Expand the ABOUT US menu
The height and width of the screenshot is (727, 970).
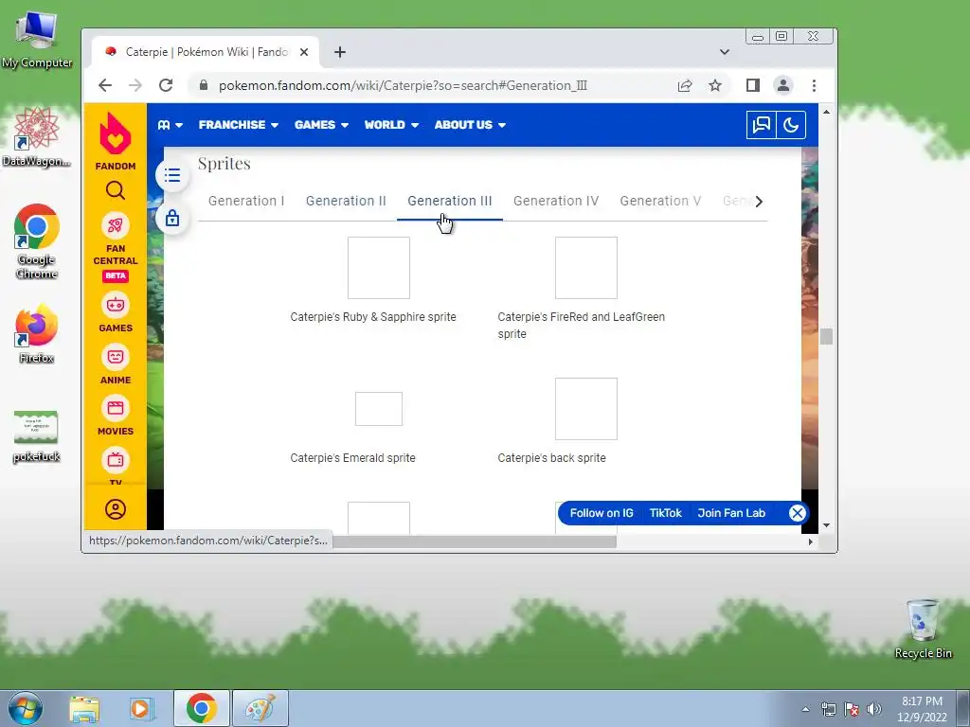pyautogui.click(x=470, y=125)
